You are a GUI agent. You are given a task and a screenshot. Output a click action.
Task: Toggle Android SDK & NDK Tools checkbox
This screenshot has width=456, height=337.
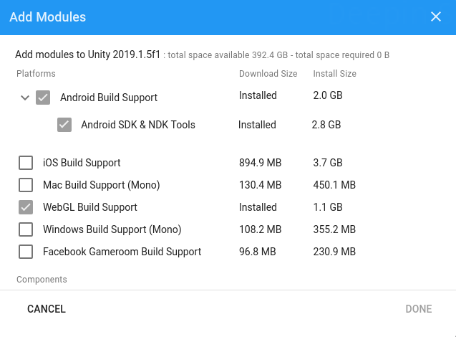64,125
